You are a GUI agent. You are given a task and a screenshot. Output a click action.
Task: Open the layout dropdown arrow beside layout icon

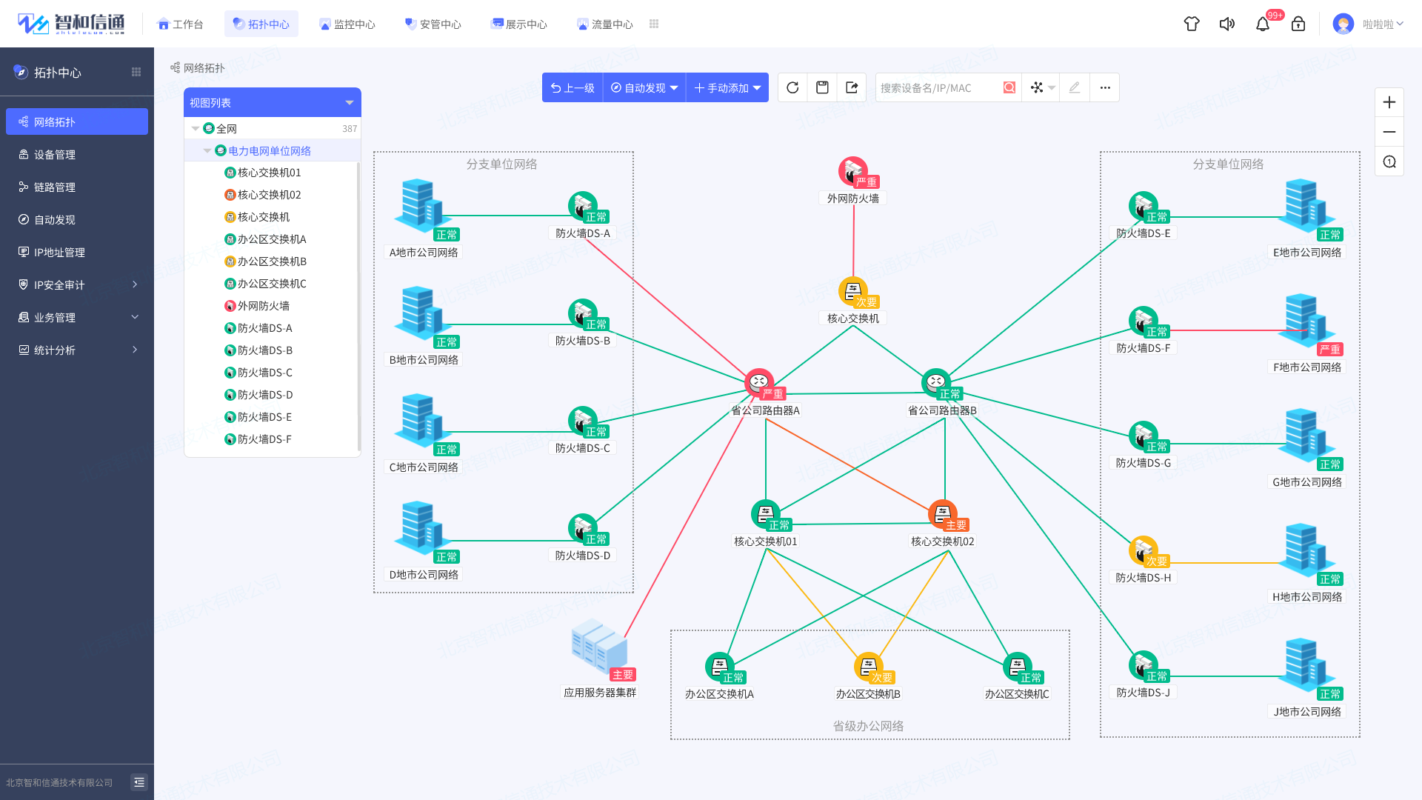[x=1052, y=88]
